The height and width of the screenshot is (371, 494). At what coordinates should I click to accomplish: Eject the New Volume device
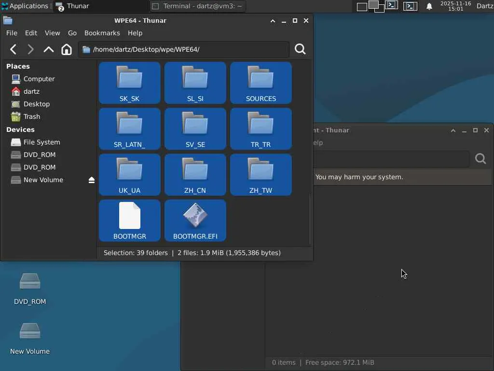(x=92, y=180)
